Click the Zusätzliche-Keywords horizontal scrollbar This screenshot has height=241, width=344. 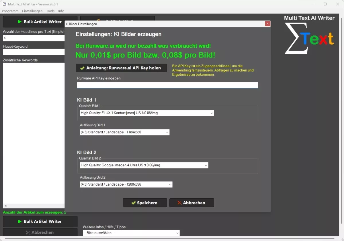pyautogui.click(x=34, y=206)
